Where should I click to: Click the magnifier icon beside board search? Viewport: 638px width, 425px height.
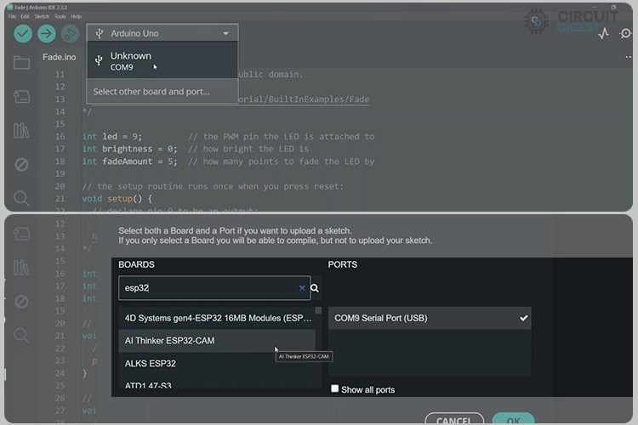[315, 288]
